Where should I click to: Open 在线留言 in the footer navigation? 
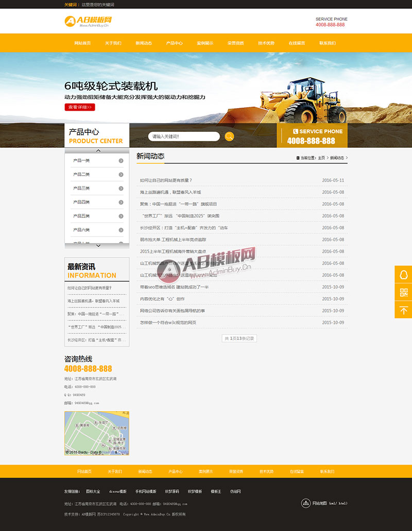pyautogui.click(x=297, y=471)
